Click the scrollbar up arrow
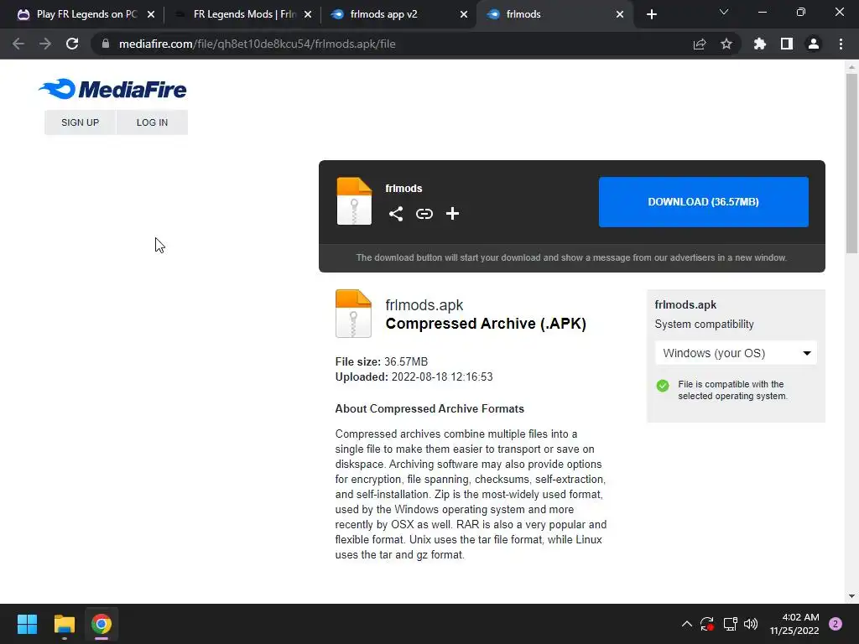859x644 pixels. coord(851,67)
